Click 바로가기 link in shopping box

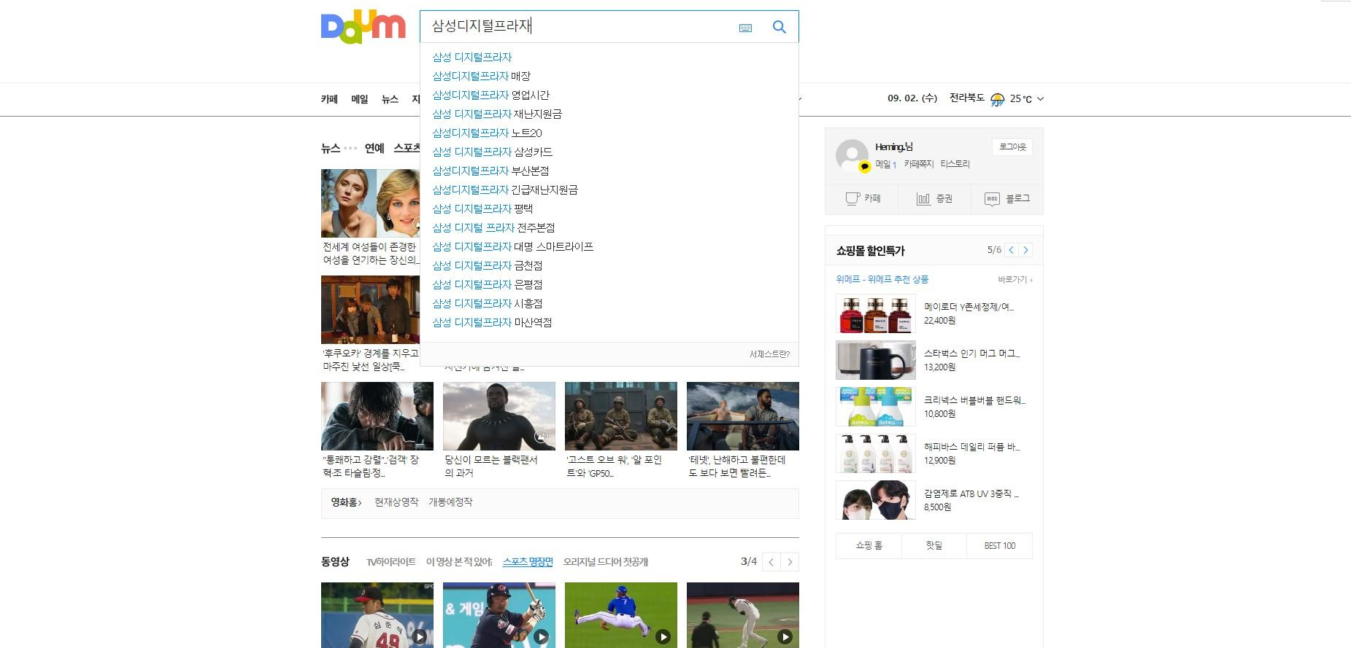click(x=1015, y=279)
